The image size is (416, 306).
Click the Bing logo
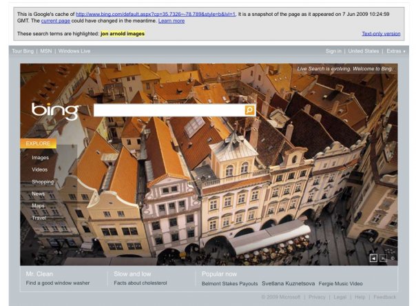(x=56, y=111)
